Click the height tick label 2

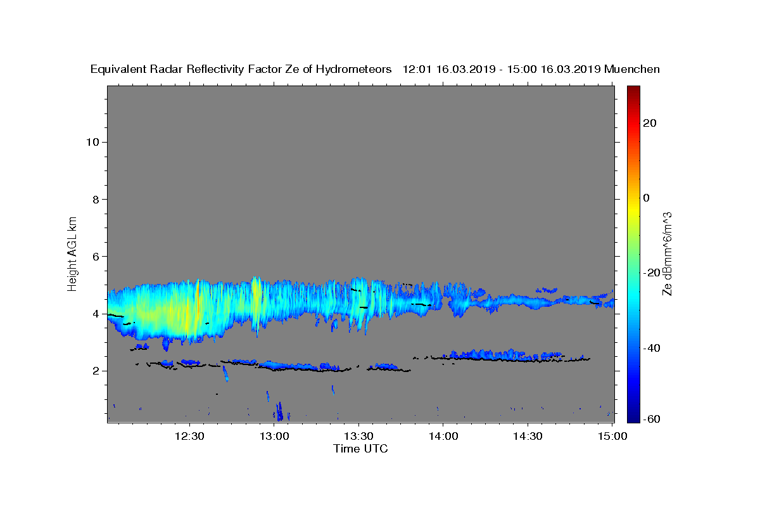click(x=96, y=371)
